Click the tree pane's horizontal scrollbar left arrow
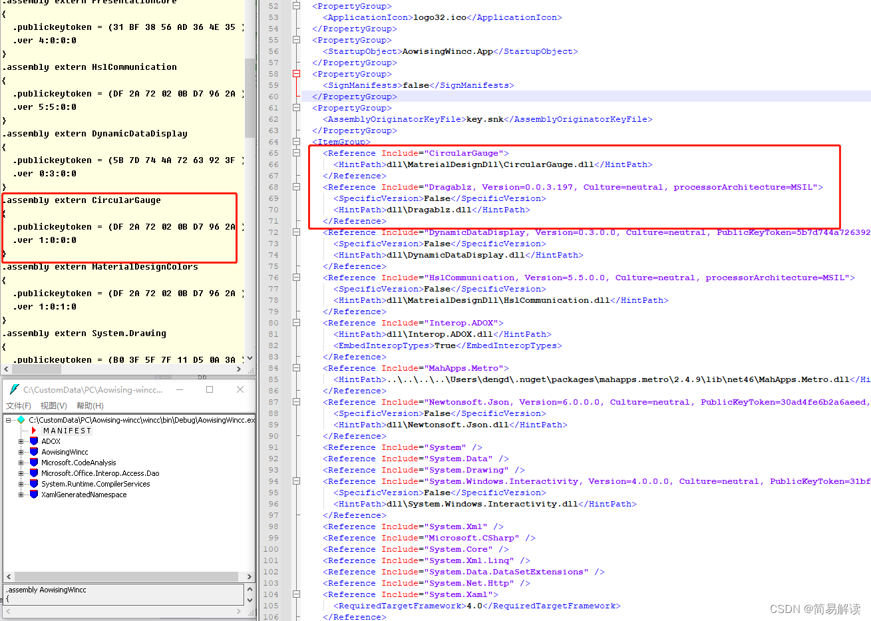This screenshot has height=621, width=871. pyautogui.click(x=9, y=576)
